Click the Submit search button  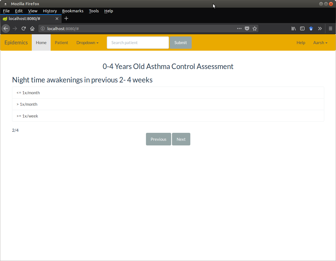pos(181,42)
